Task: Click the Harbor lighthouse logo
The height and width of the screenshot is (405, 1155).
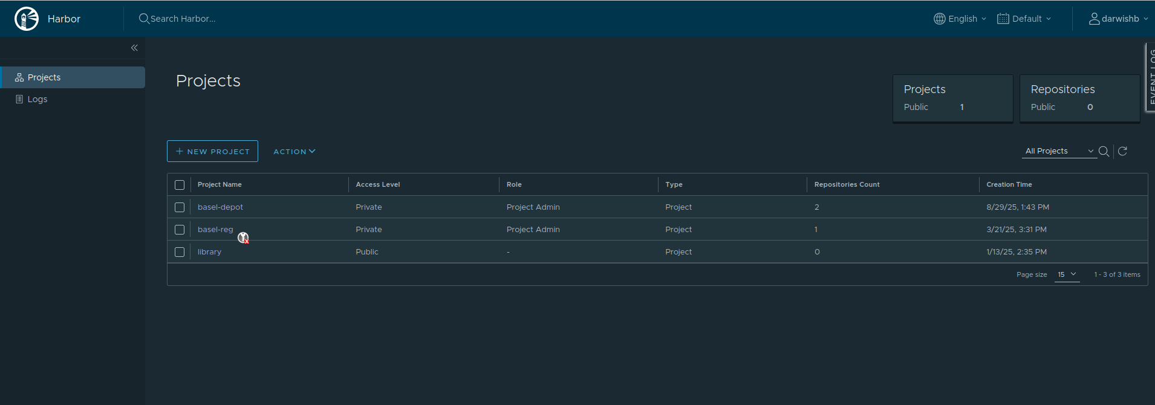Action: [x=27, y=19]
